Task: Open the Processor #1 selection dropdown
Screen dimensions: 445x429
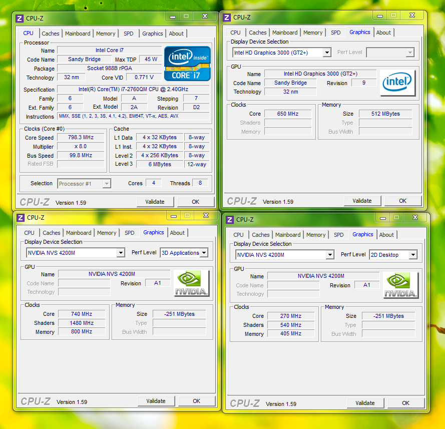Action: click(x=107, y=184)
